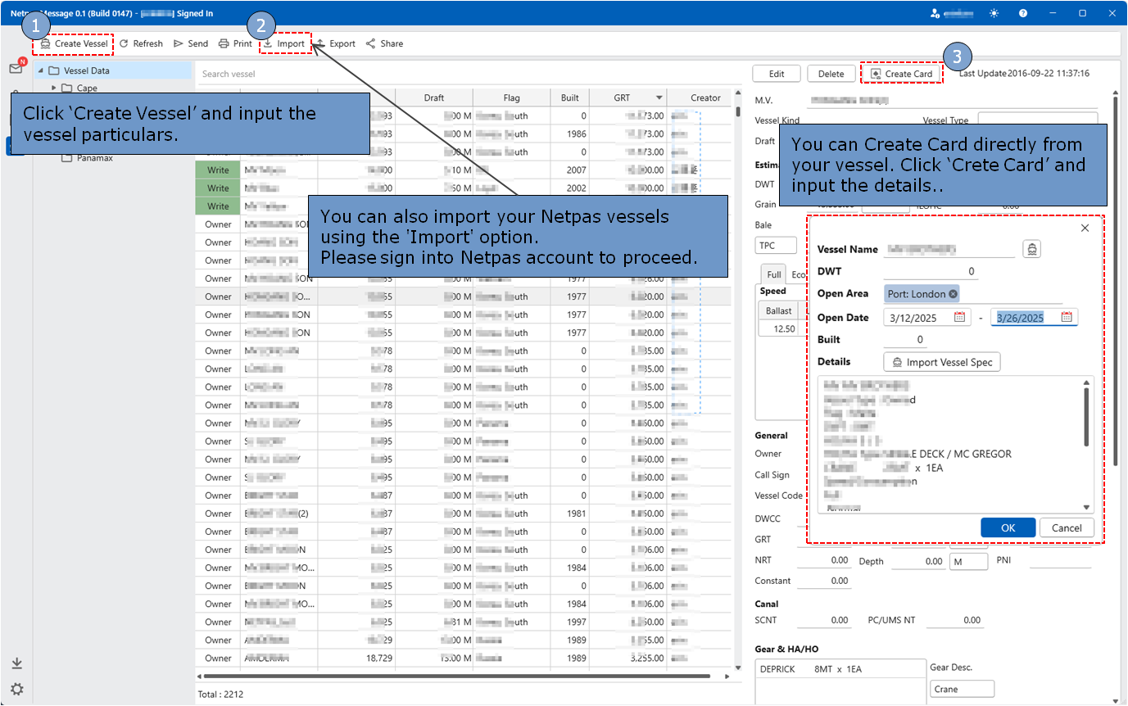1128x706 pixels.
Task: Refresh the vessel list
Action: click(x=141, y=43)
